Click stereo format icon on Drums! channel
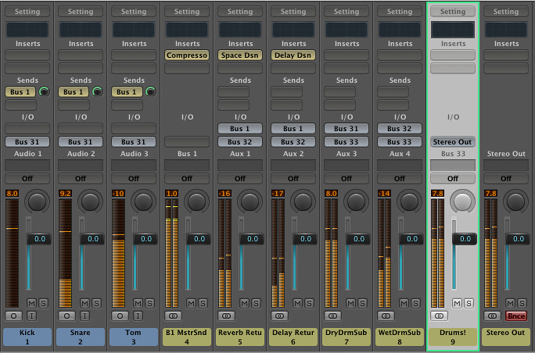Image resolution: width=535 pixels, height=353 pixels. [x=440, y=316]
